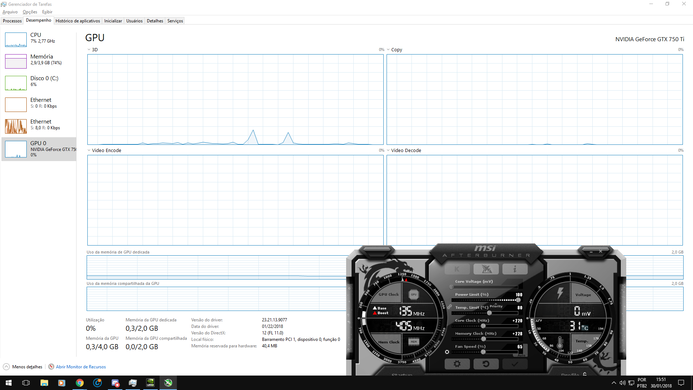
Task: Adjust the Core Voltage (mV) slider
Action: tap(485, 287)
